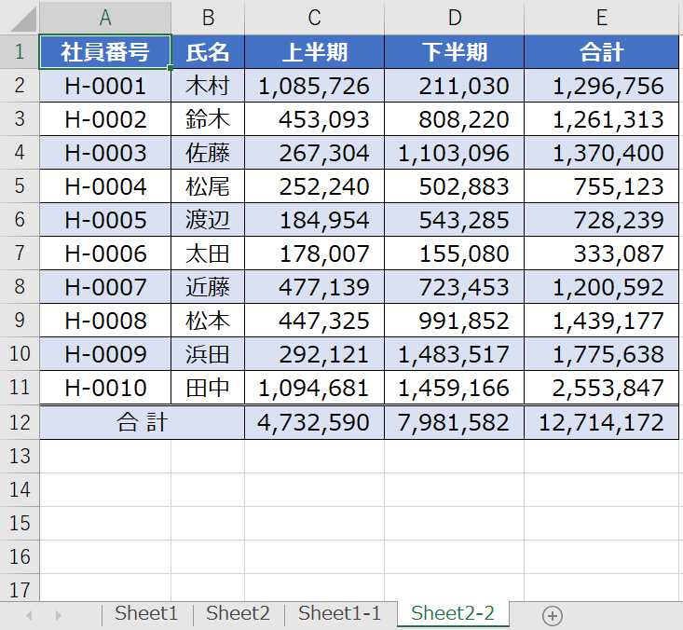The width and height of the screenshot is (683, 630).
Task: Select the 下半期 header cell
Action: click(454, 51)
